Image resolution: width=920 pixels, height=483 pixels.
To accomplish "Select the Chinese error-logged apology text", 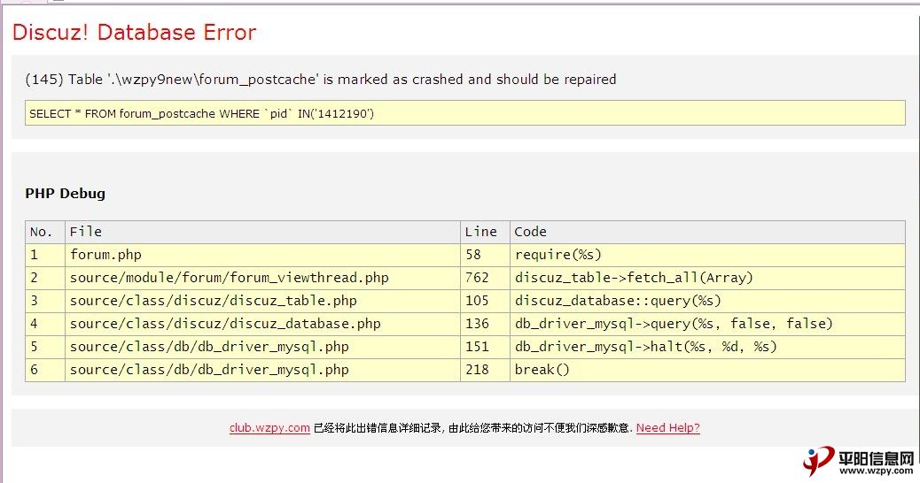I will tap(473, 428).
